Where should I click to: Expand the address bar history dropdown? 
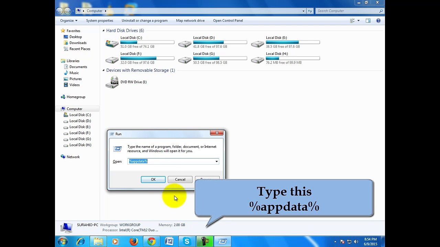(303, 11)
